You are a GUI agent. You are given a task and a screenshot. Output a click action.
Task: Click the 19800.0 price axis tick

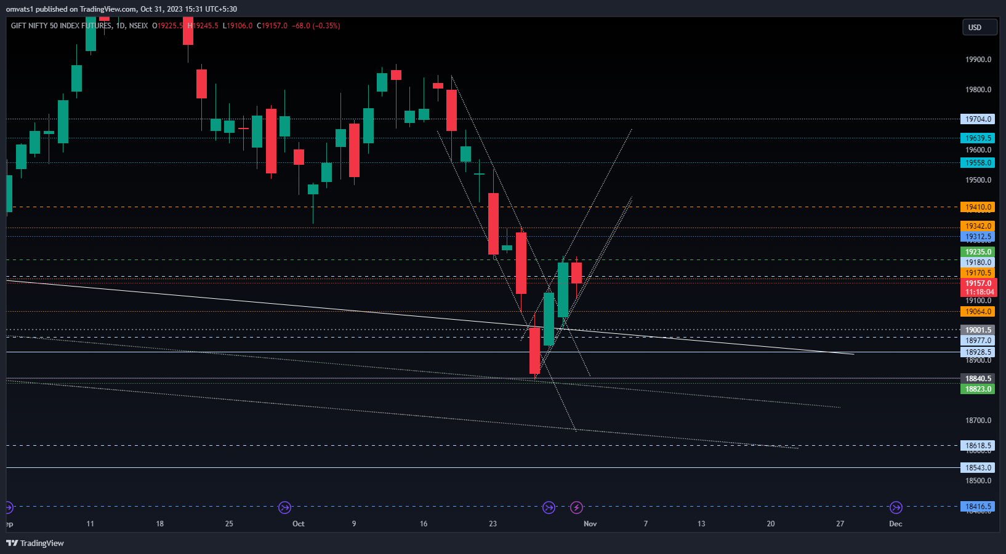click(x=978, y=90)
